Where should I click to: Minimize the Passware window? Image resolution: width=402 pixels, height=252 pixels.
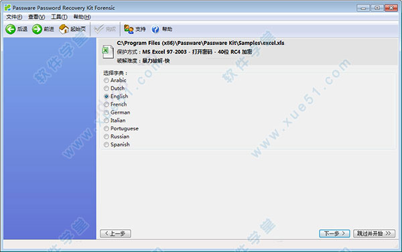363,8
